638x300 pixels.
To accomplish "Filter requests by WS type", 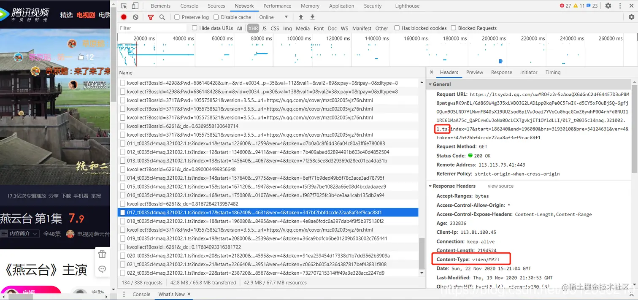I will coord(344,28).
